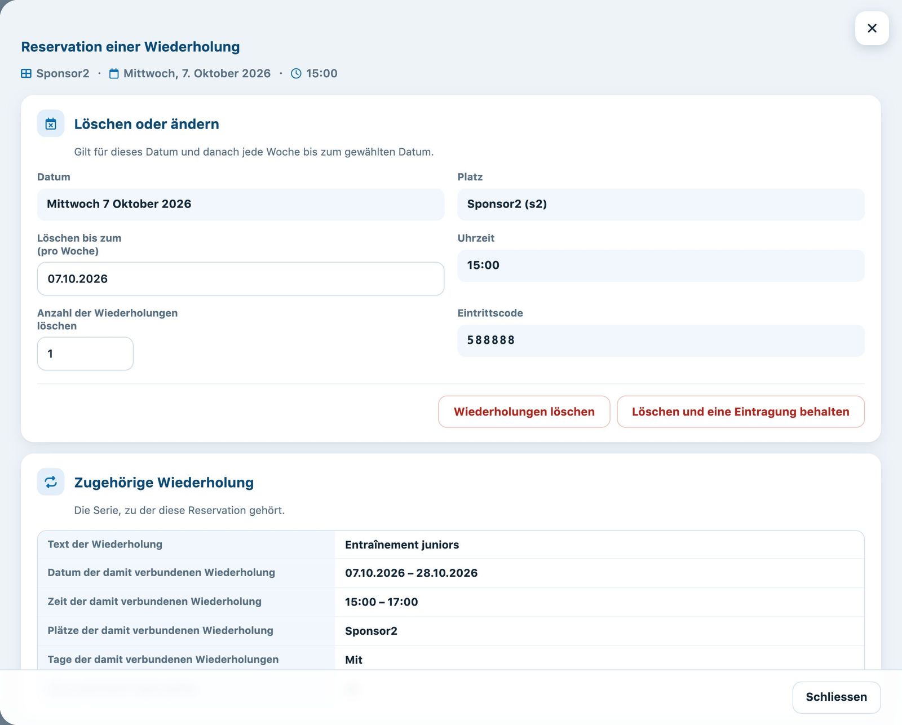
Task: Click the 'Löschen bis zum' date field
Action: coord(241,278)
